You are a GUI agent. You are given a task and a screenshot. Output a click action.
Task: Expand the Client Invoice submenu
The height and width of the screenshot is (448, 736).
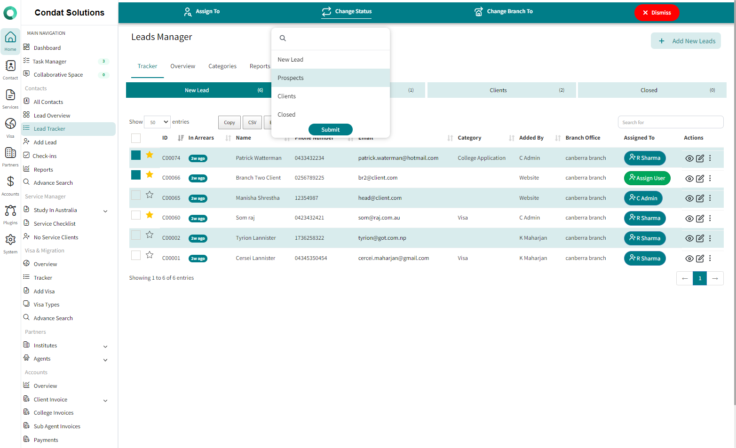pyautogui.click(x=105, y=401)
